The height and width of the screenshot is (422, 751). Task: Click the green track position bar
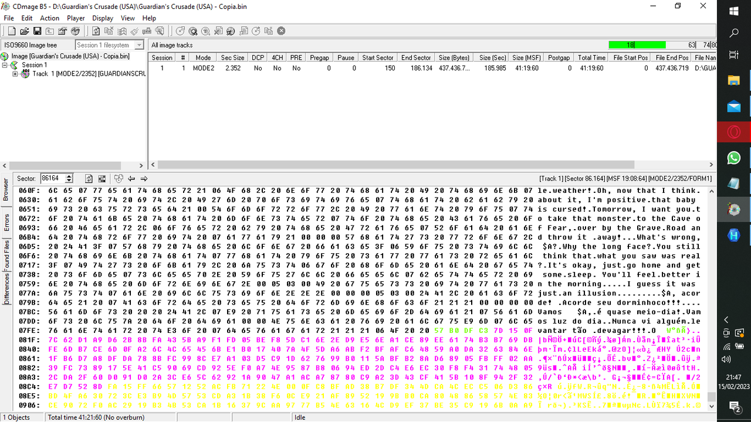click(638, 45)
